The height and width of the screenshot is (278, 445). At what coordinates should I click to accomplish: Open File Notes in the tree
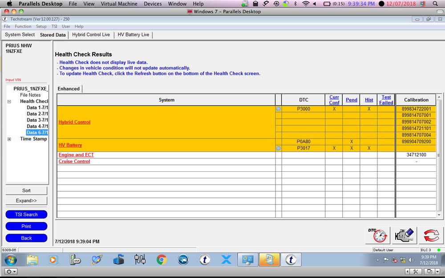tap(30, 95)
